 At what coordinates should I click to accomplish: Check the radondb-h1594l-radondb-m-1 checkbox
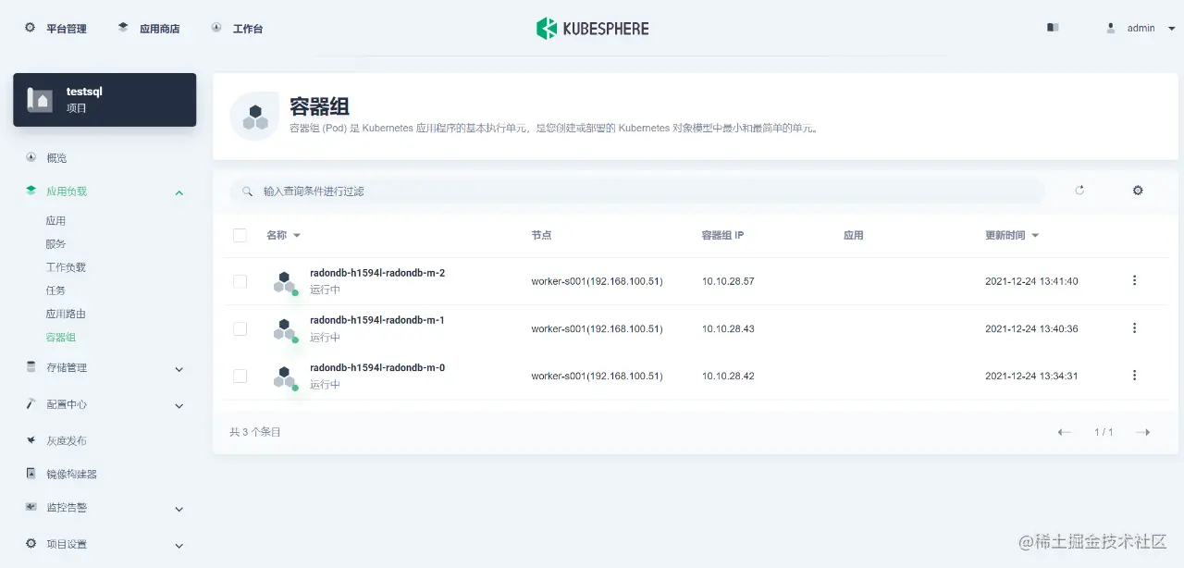click(240, 328)
